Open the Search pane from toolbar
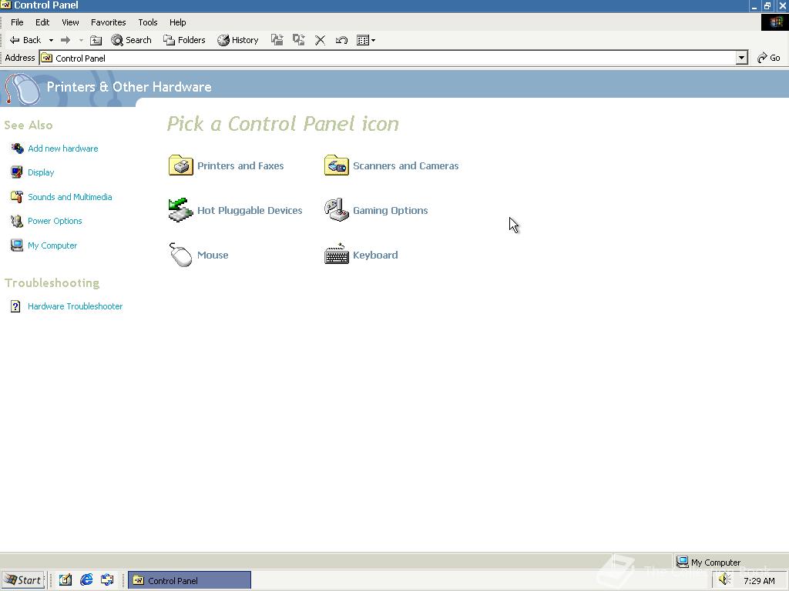789x591 pixels. [x=131, y=40]
